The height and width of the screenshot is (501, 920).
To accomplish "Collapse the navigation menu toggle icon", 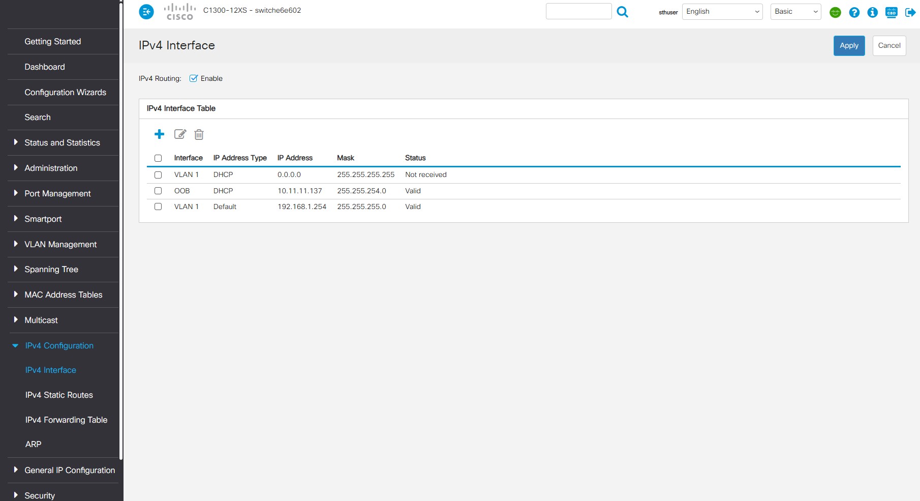I will point(146,12).
